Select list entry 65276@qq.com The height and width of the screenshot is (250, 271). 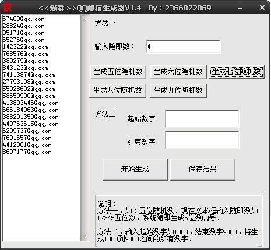pos(23,40)
